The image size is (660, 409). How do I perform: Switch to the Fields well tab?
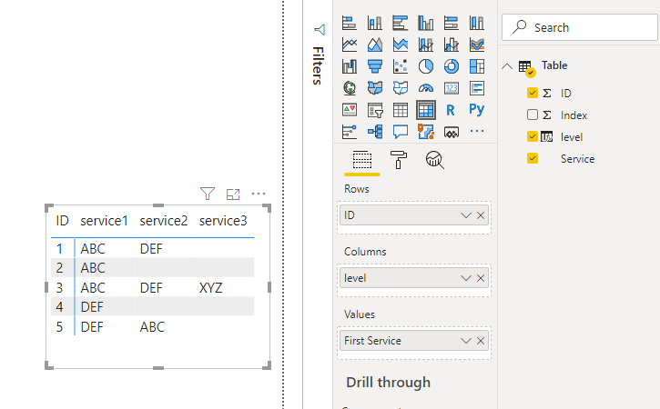coord(362,160)
